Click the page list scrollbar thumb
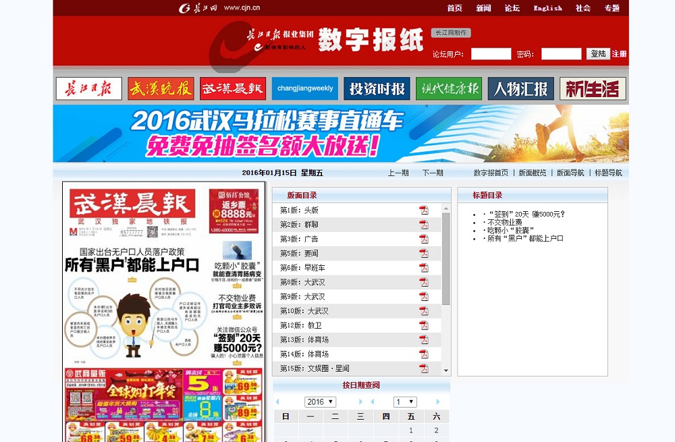Viewport: 675px width, 442px height. click(446, 258)
